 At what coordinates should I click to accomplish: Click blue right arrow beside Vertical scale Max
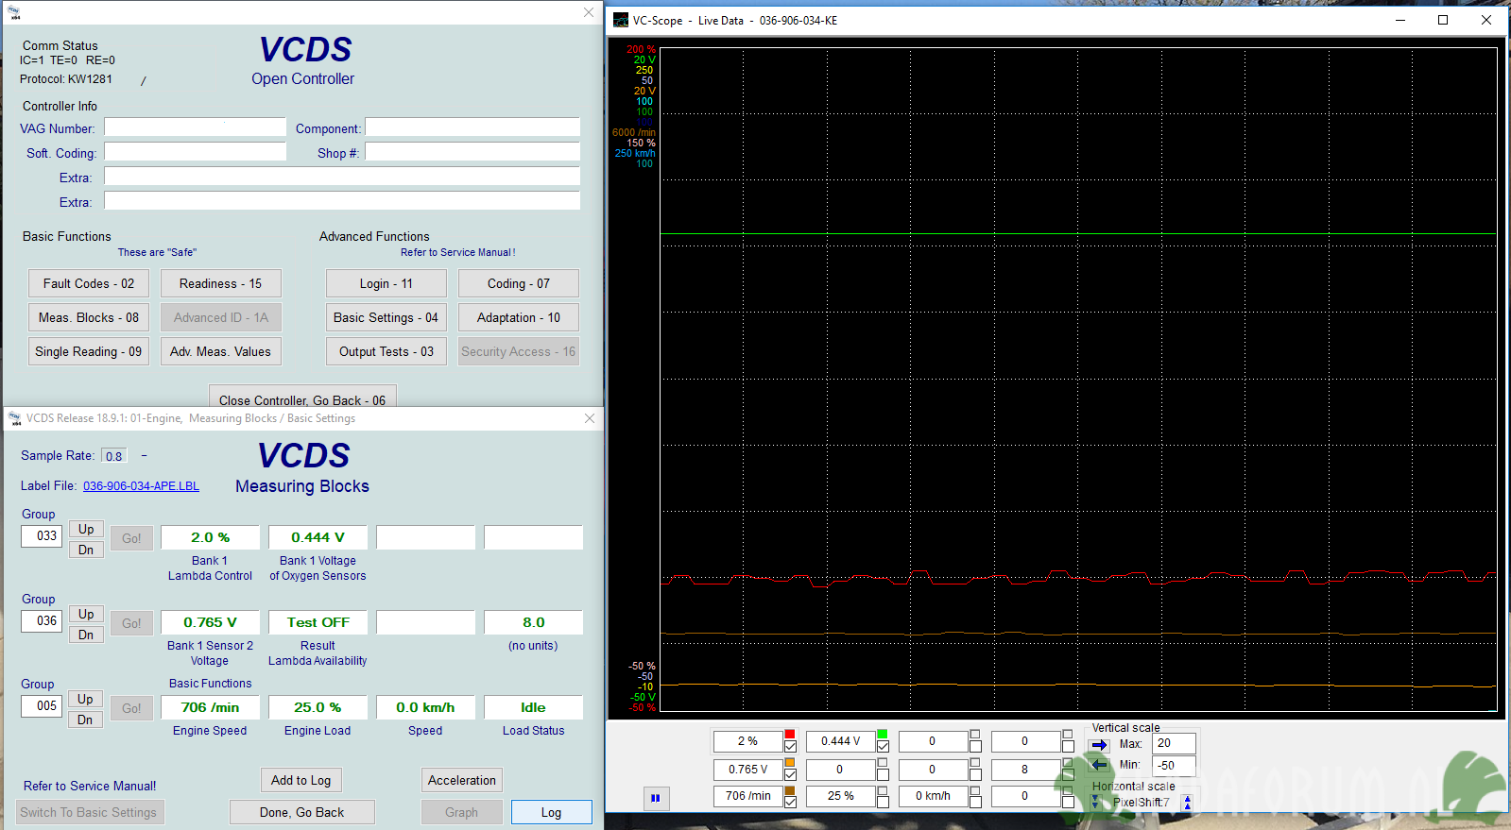click(1099, 744)
